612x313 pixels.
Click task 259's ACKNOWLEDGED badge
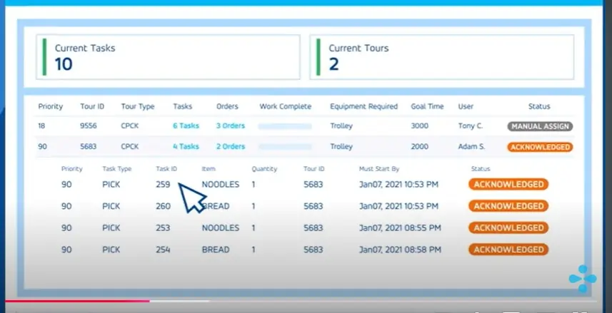pos(508,185)
